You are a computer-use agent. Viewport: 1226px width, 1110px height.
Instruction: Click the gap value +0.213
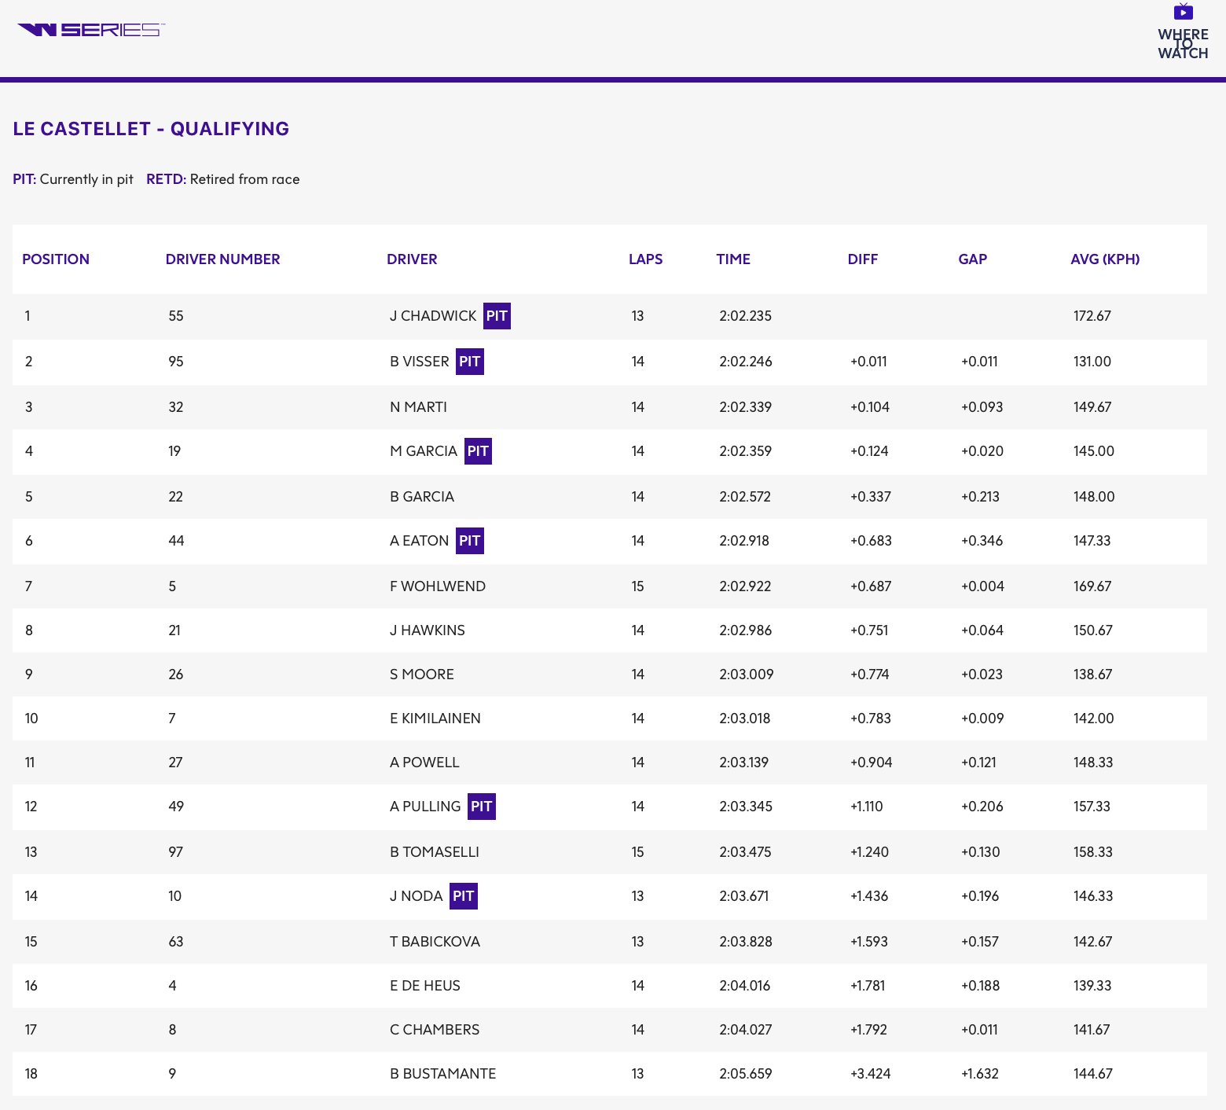(981, 497)
